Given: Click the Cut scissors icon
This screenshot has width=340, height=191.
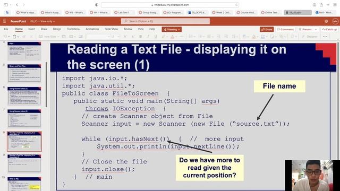Looking at the screenshot, I should tap(31, 37).
